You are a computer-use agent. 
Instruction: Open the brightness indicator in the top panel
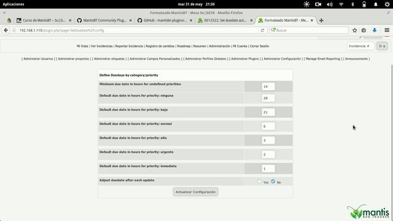click(x=306, y=4)
